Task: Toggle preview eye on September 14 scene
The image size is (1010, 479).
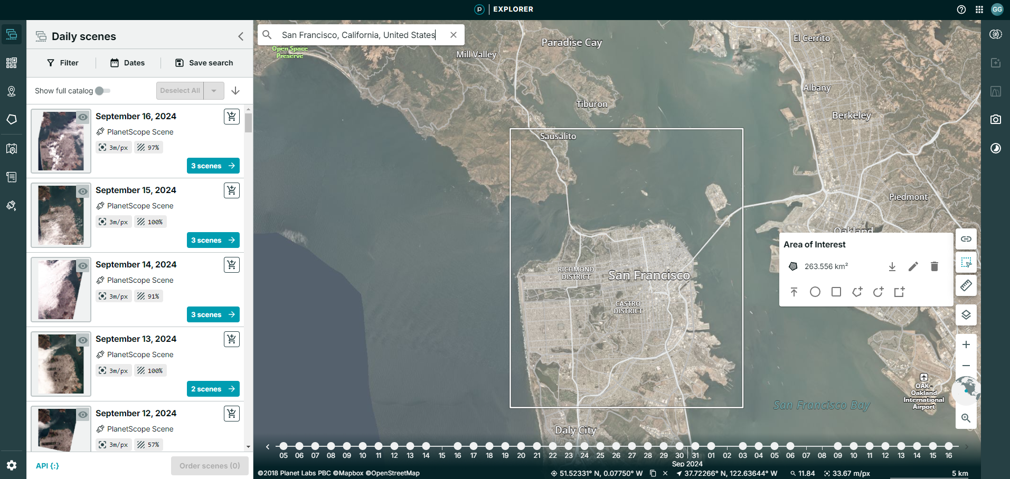Action: (82, 266)
